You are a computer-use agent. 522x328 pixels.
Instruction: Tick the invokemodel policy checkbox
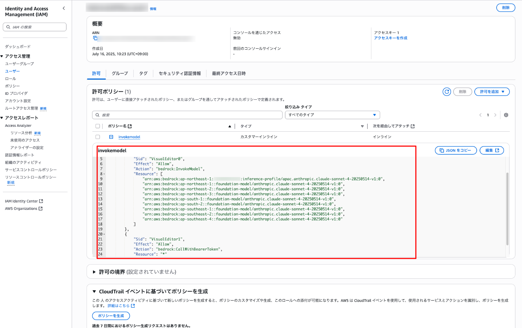coord(97,137)
